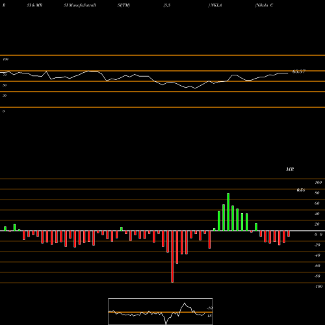Click the 'SI MunafaSutraR' header text
Viewport: 325px width, 325px height.
(x=80, y=5)
